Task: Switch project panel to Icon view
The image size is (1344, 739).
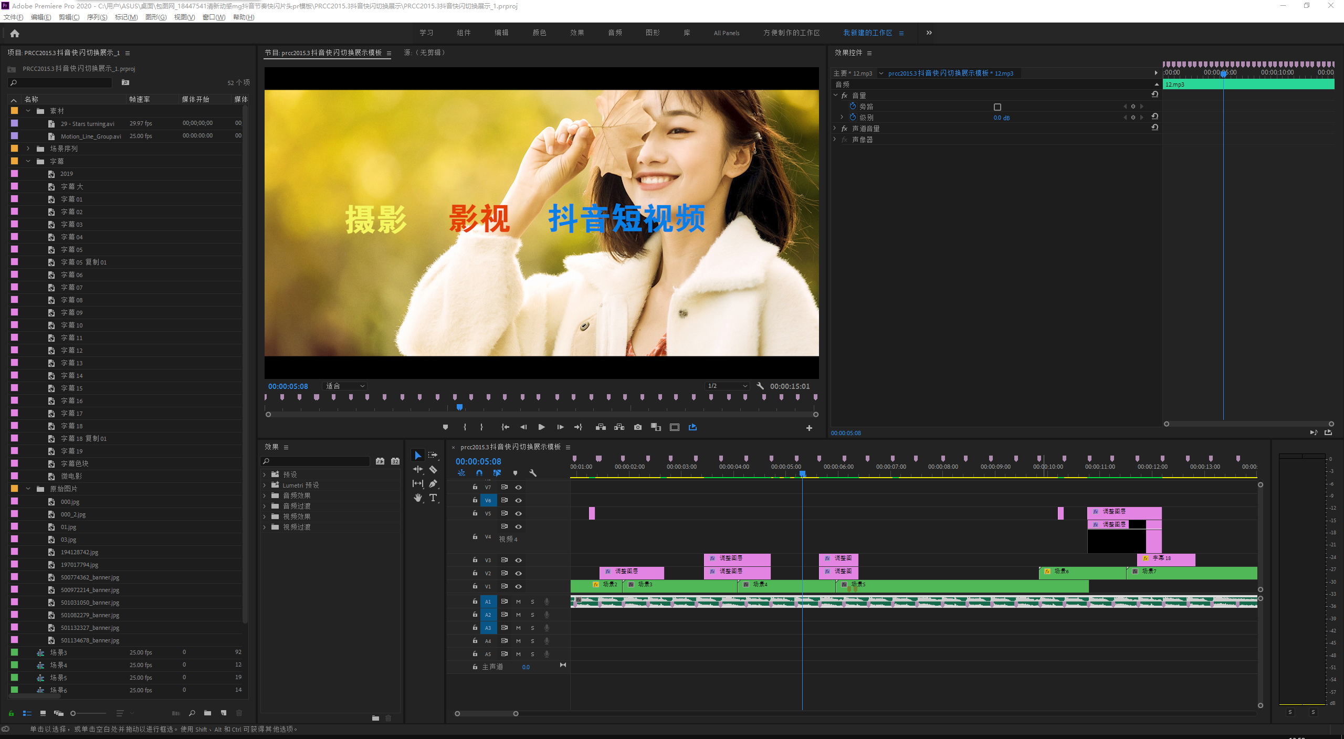Action: 43,713
